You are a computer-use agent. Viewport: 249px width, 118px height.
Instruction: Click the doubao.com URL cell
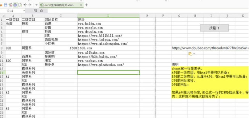click(210, 48)
